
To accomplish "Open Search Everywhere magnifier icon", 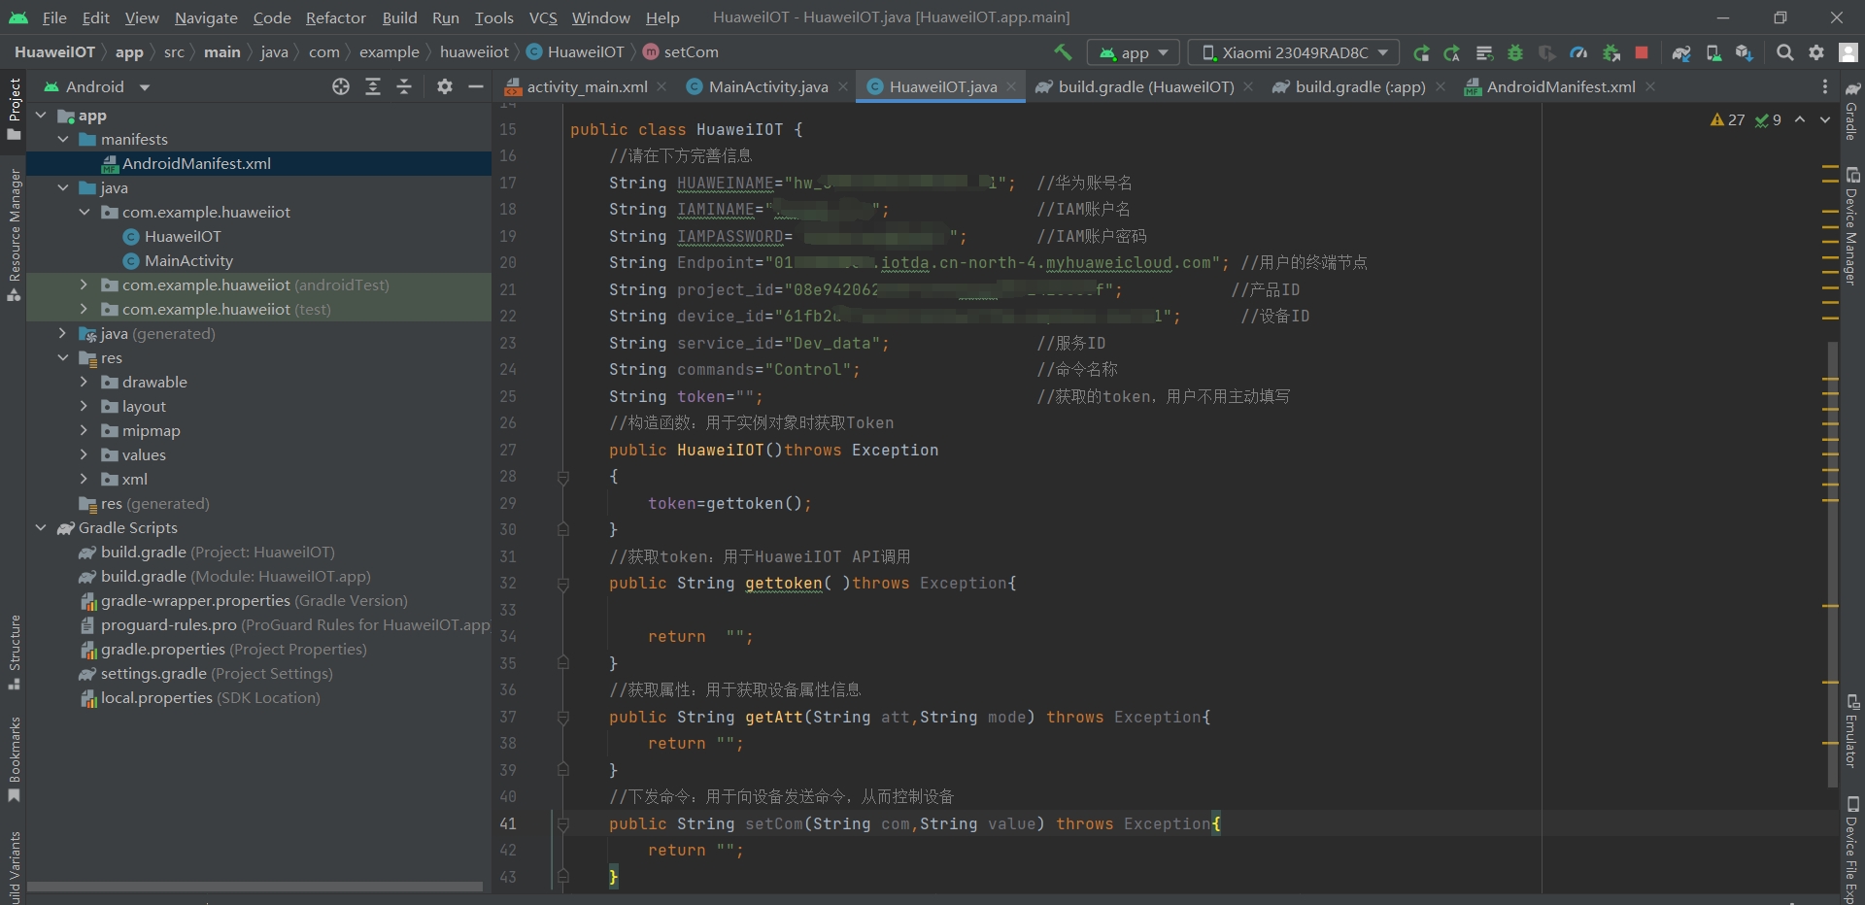I will 1785,52.
